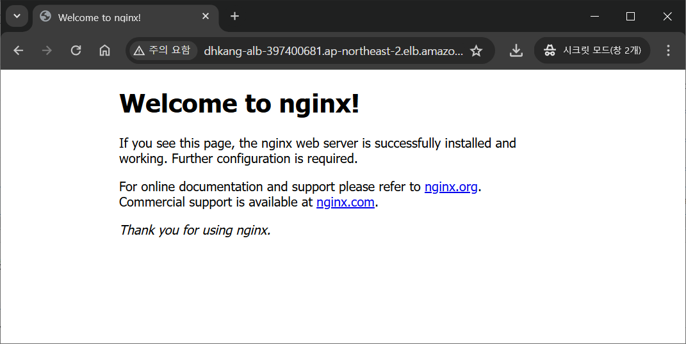Open the downloads panel
Screen dimensions: 686x344
point(516,51)
